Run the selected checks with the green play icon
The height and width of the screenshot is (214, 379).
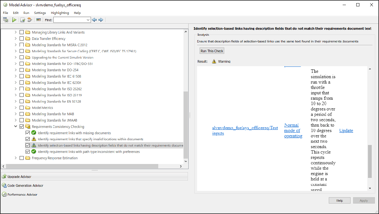pos(14,20)
